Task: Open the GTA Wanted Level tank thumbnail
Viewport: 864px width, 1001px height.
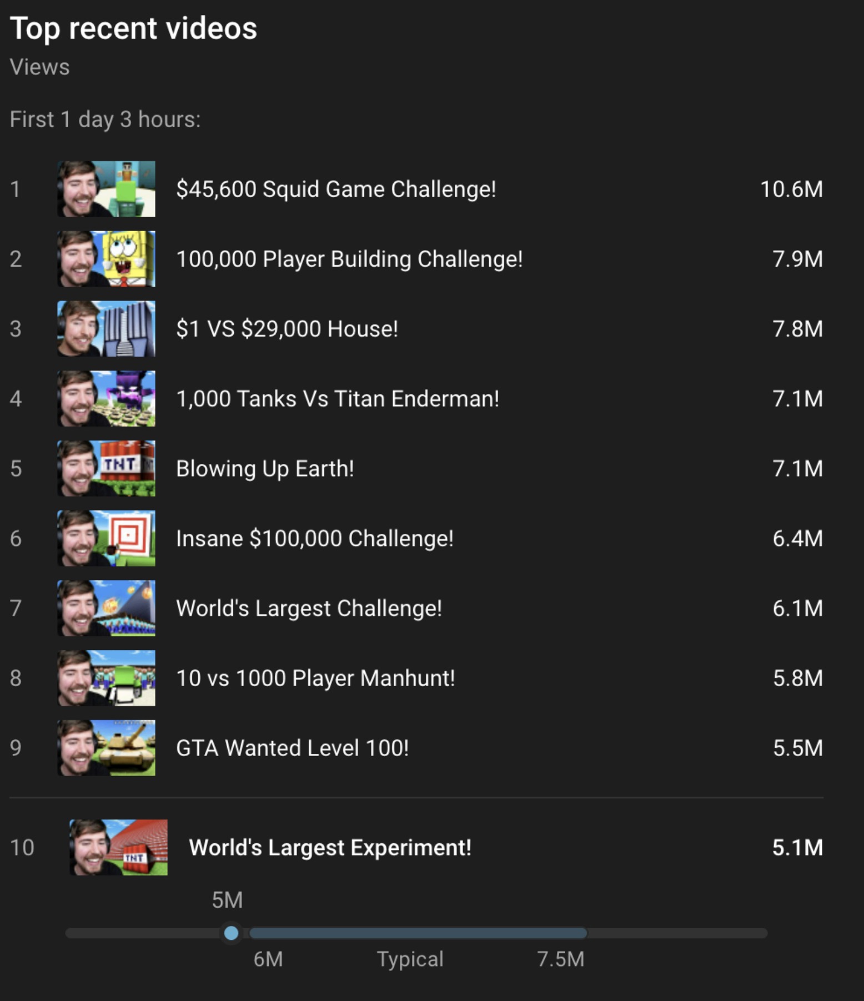Action: 106,748
